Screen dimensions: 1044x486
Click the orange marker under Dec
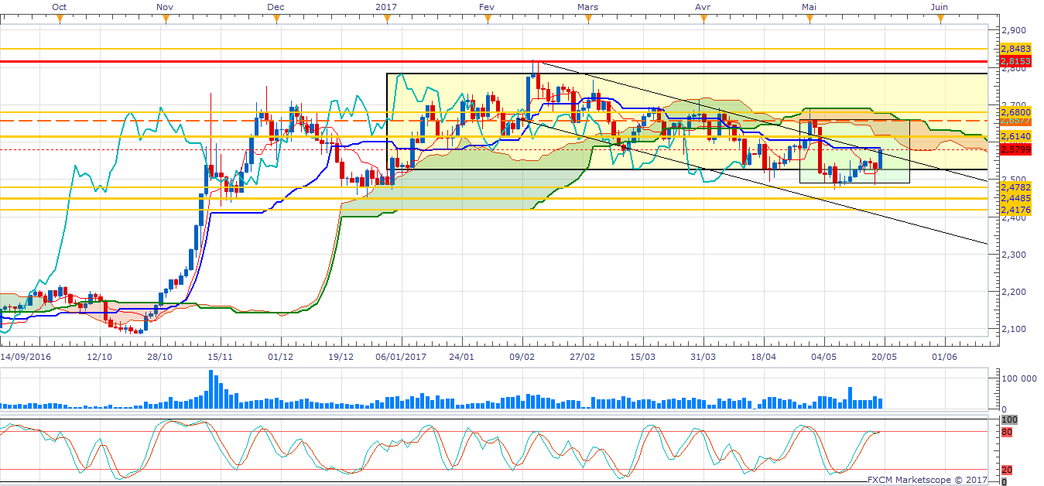(276, 19)
